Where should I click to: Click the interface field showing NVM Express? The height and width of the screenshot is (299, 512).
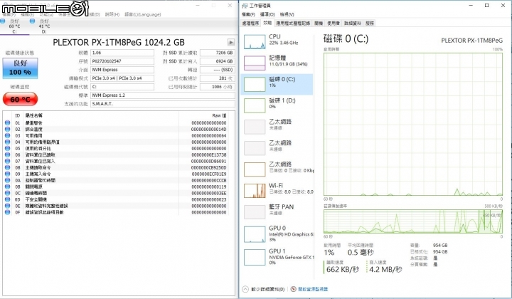click(122, 70)
